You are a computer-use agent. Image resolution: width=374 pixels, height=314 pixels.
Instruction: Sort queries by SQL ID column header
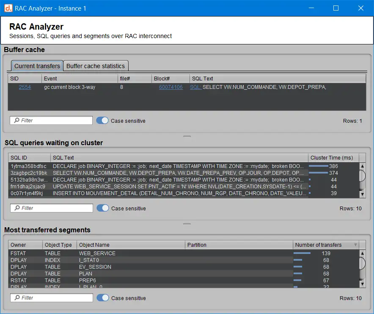[29, 158]
